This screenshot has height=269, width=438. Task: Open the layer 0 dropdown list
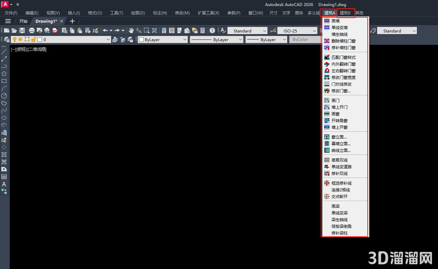[108, 39]
